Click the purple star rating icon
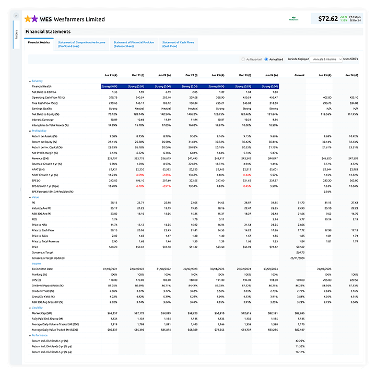The width and height of the screenshot is (376, 375). click(x=34, y=19)
